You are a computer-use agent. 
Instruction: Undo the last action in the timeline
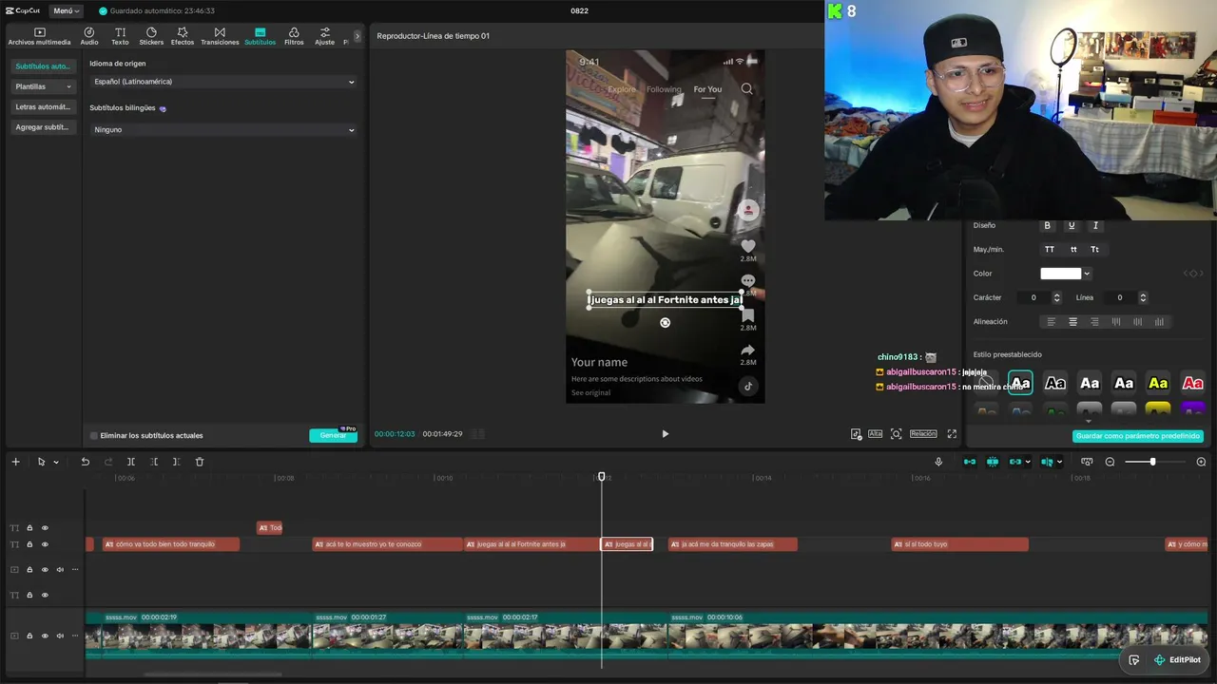click(x=85, y=462)
